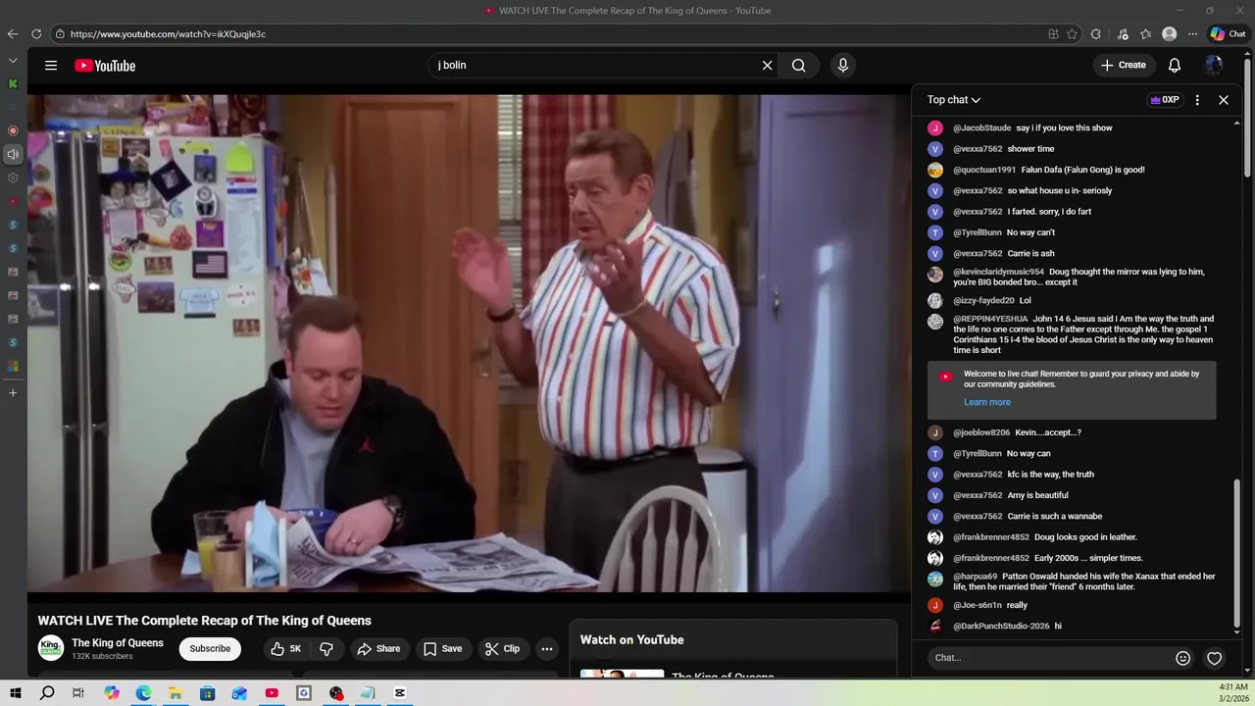Open the Copilot Chat button
The height and width of the screenshot is (706, 1255).
tap(1228, 34)
